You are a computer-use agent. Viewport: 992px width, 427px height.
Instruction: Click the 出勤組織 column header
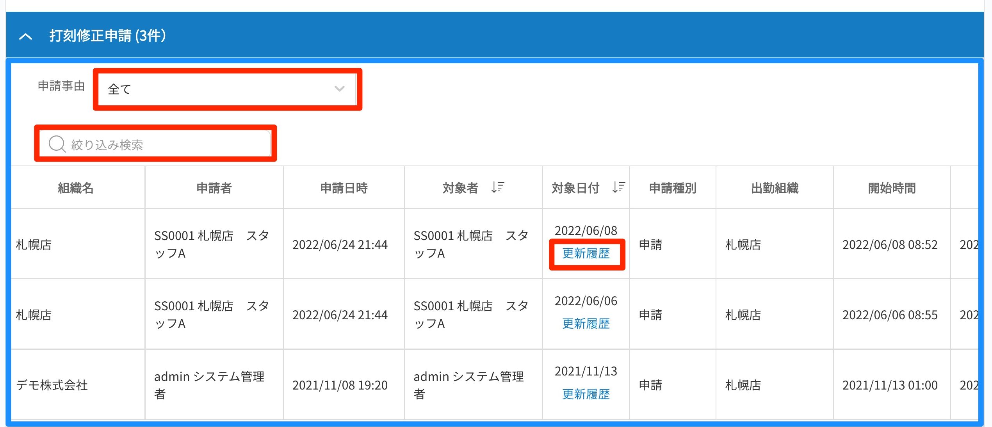(x=775, y=188)
